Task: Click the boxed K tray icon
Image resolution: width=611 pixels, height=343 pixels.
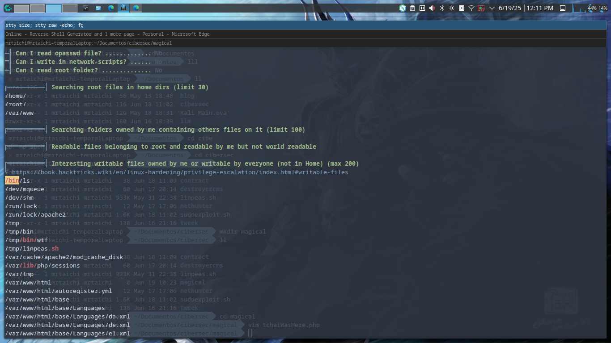Action: point(462,8)
